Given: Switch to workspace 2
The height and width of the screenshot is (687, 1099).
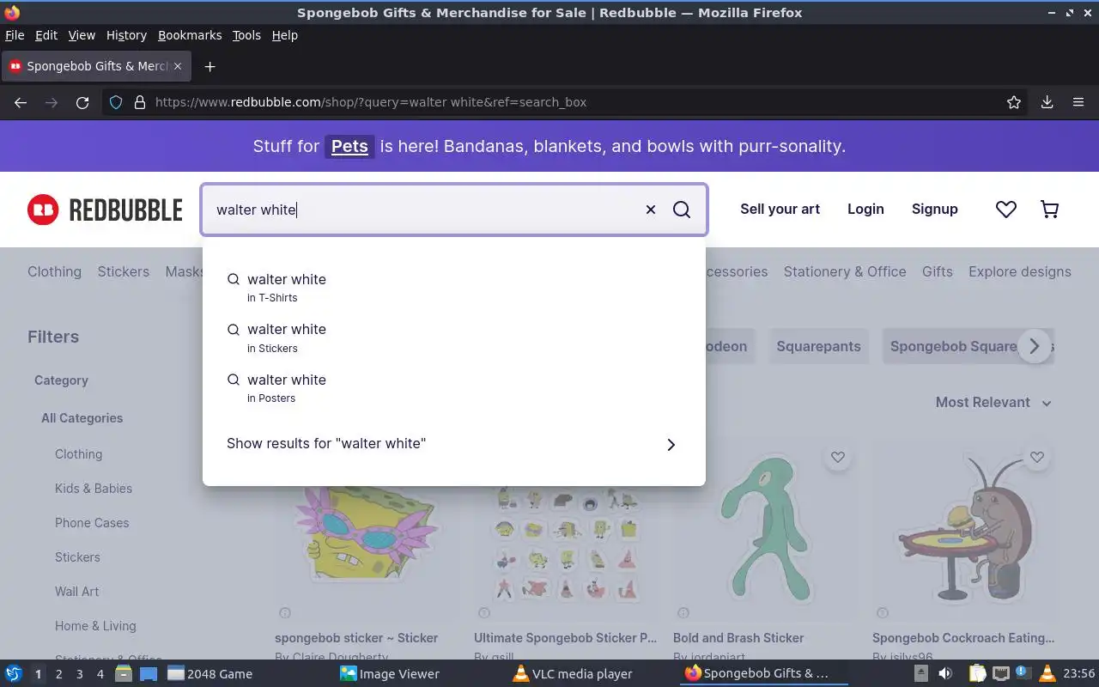Looking at the screenshot, I should click(58, 674).
